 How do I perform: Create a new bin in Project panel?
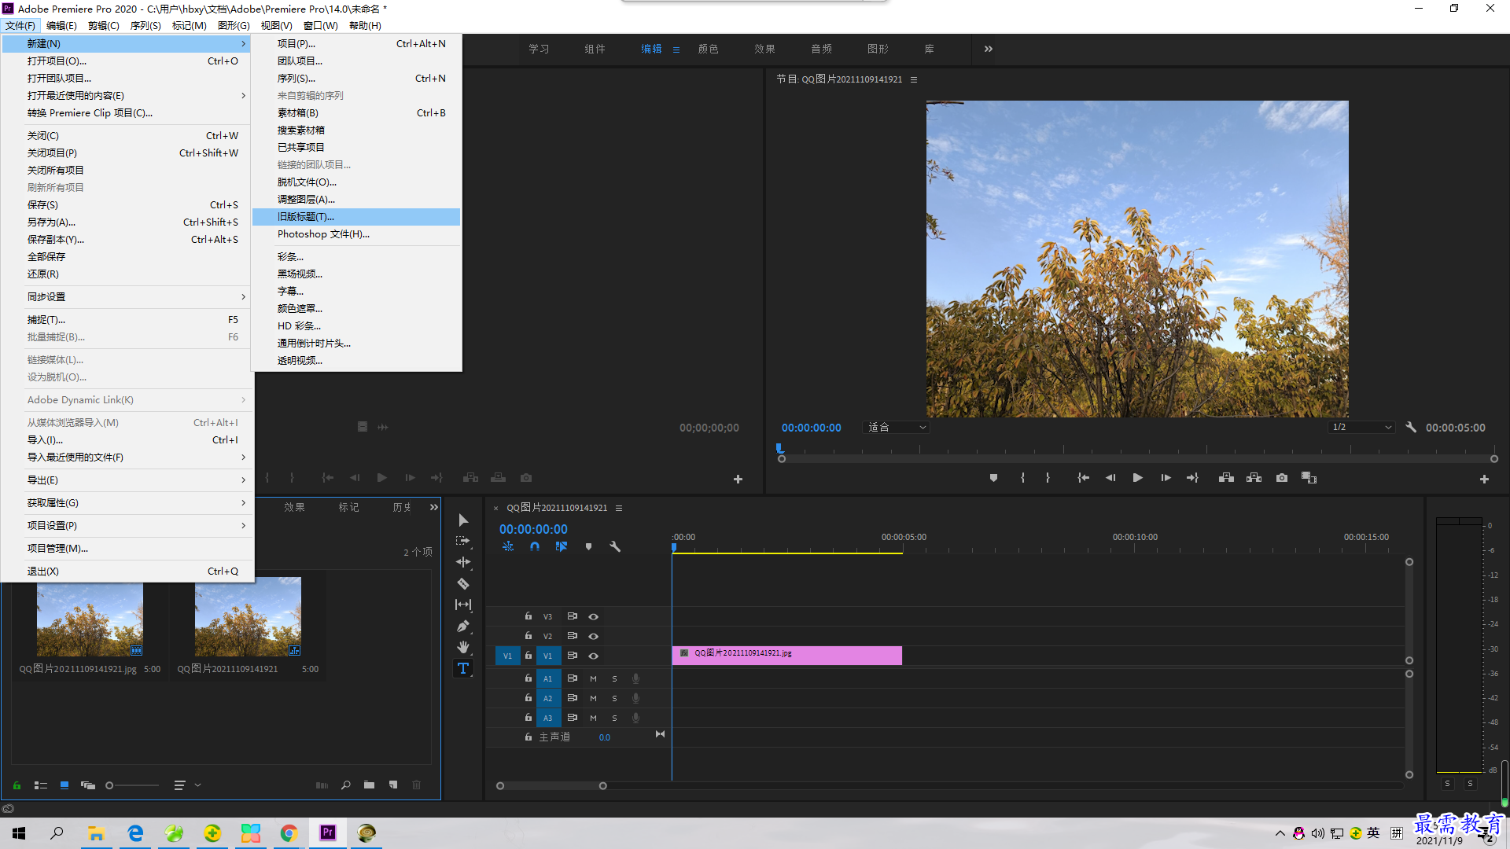[369, 785]
